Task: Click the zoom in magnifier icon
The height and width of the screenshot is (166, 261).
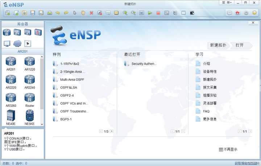Action: pos(125,13)
